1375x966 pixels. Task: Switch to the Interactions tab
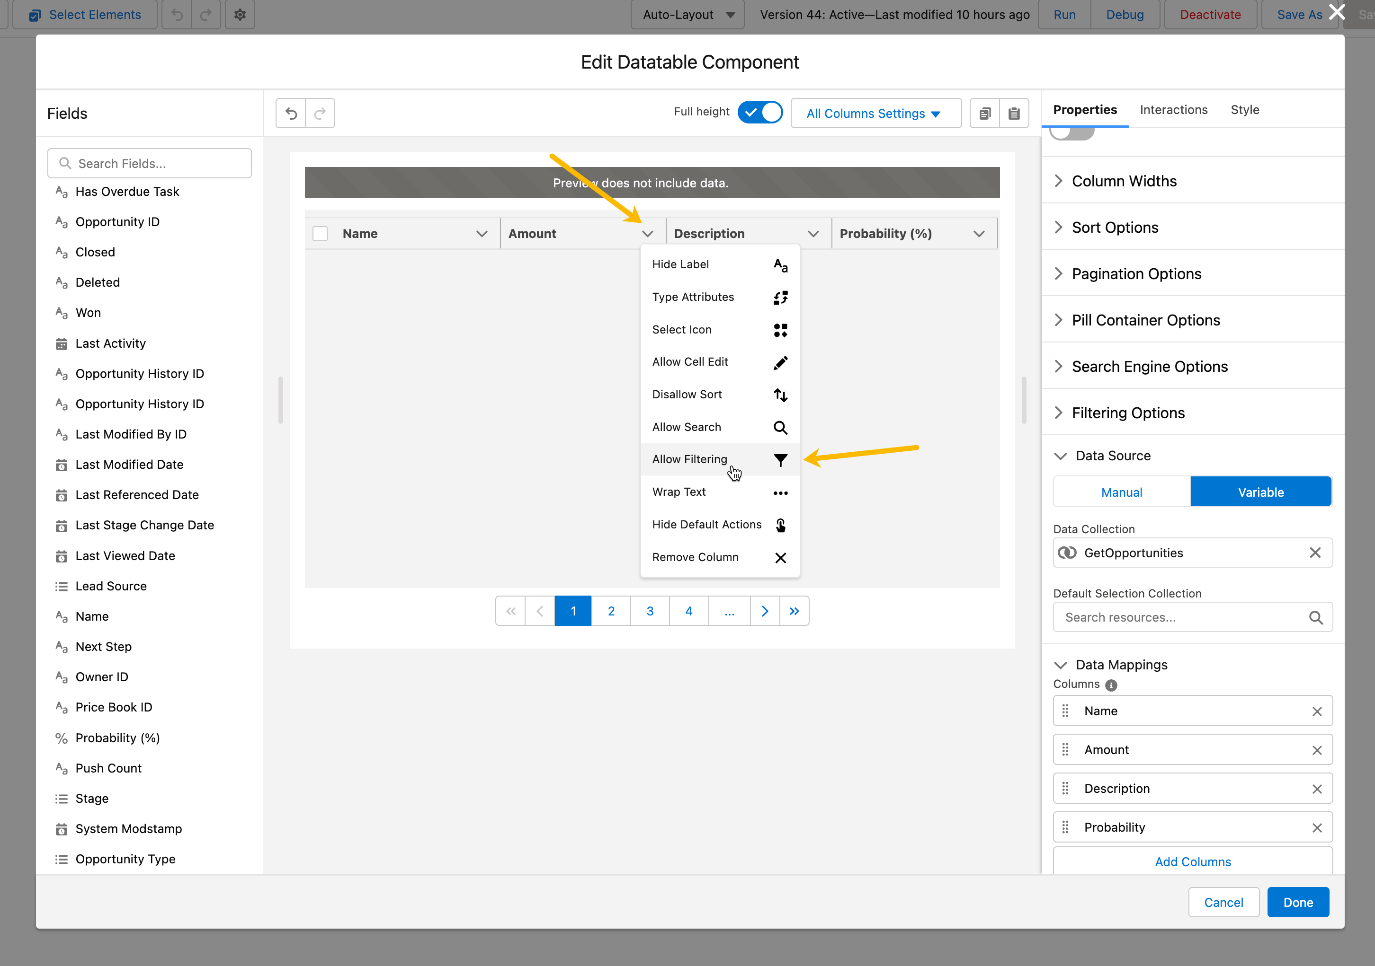(x=1173, y=110)
